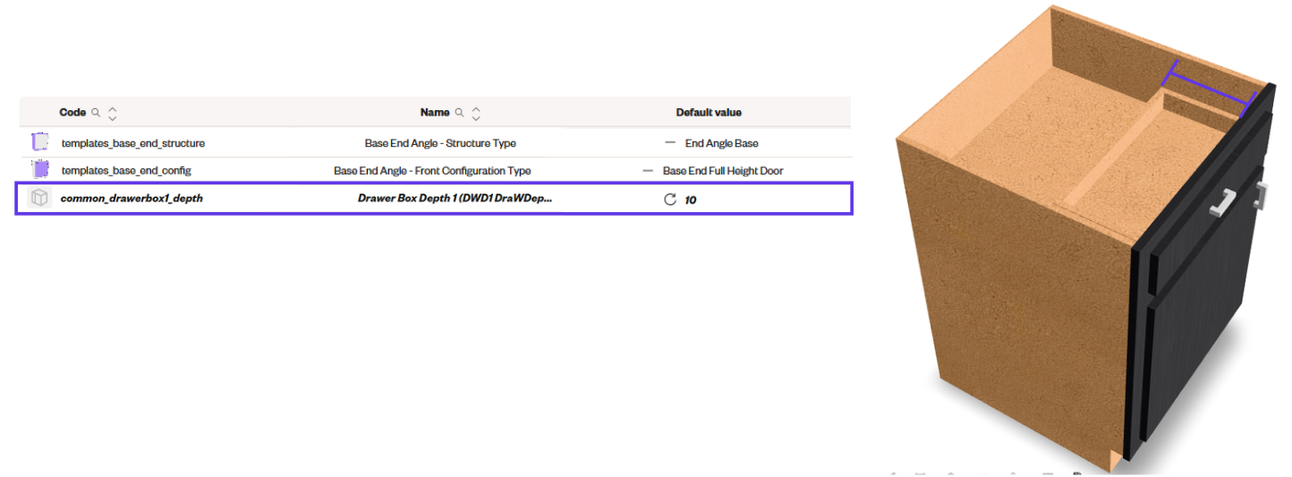This screenshot has height=477, width=1292.
Task: Click dash icon beside Base End Full Height Door
Action: pyautogui.click(x=648, y=170)
